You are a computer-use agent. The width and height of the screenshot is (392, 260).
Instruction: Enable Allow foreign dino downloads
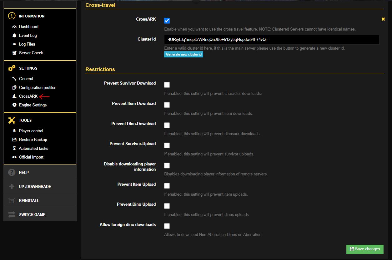click(167, 226)
